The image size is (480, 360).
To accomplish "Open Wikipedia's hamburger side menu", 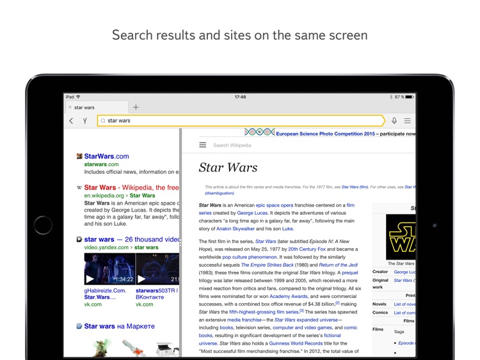I will point(203,145).
